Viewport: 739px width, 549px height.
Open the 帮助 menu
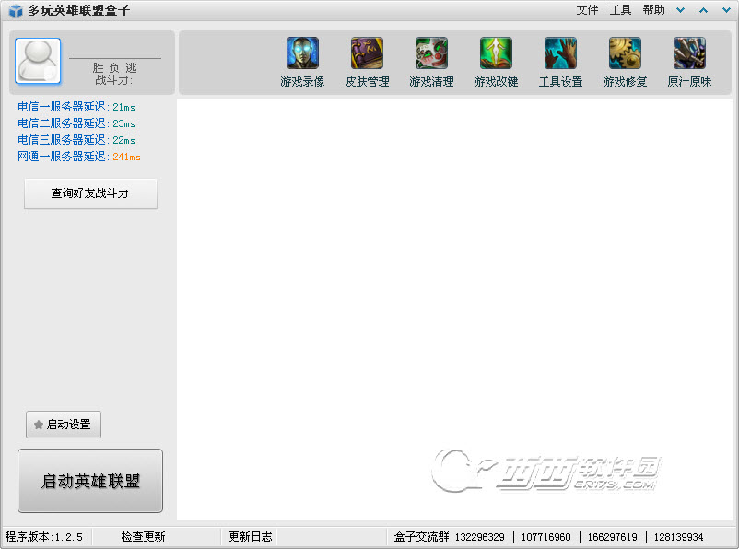653,10
